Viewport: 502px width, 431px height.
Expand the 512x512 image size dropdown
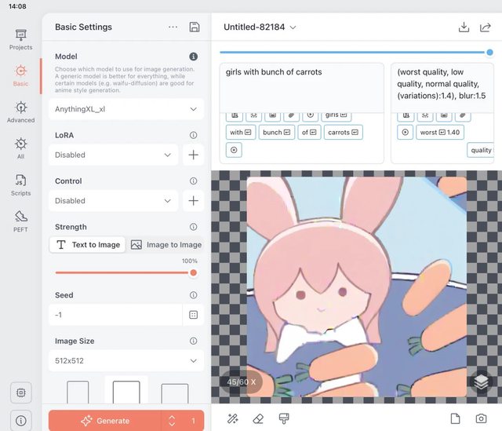click(x=126, y=361)
